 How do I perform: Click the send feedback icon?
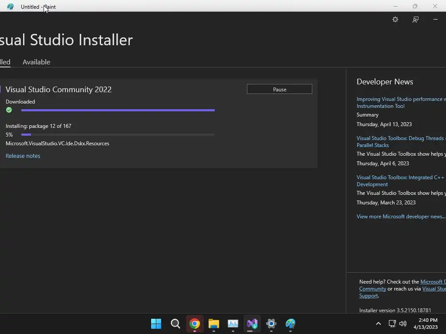click(x=415, y=19)
